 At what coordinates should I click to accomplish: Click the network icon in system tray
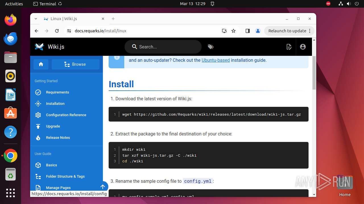pyautogui.click(x=341, y=4)
